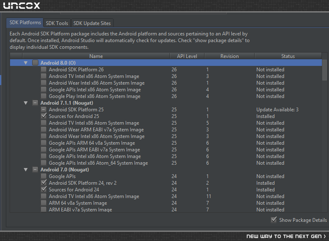Check Android TV Intel x86 Atom API 26 checkbox
329x241 pixels.
(44, 76)
